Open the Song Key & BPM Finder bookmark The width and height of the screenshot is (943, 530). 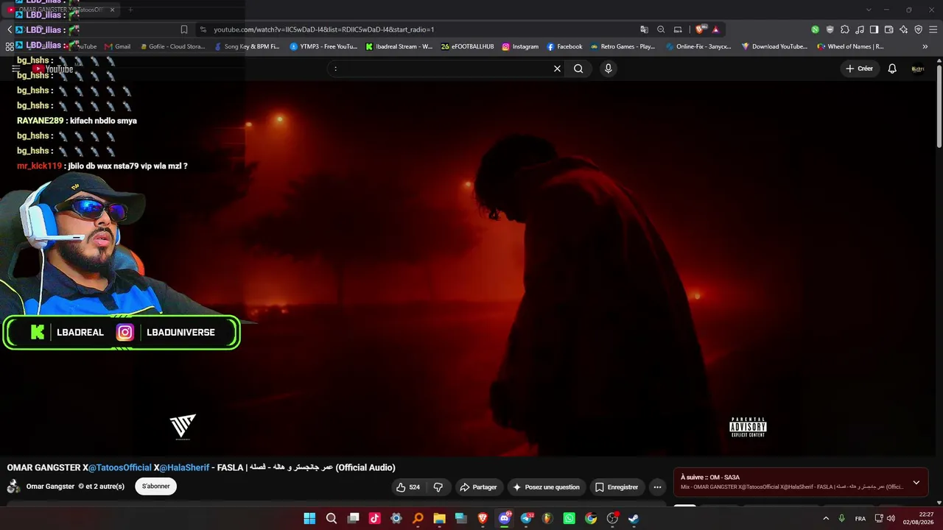tap(247, 46)
